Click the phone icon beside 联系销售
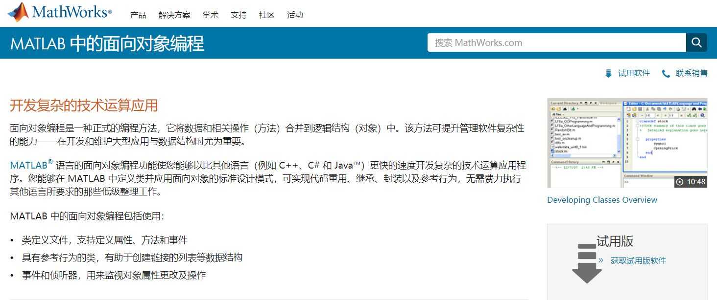The width and height of the screenshot is (717, 300). click(666, 74)
